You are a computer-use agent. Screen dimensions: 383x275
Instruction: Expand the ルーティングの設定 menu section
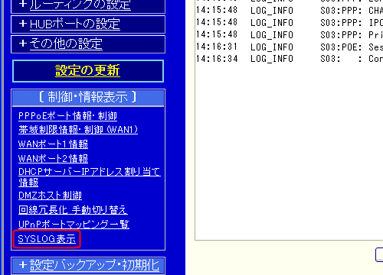coord(80,5)
